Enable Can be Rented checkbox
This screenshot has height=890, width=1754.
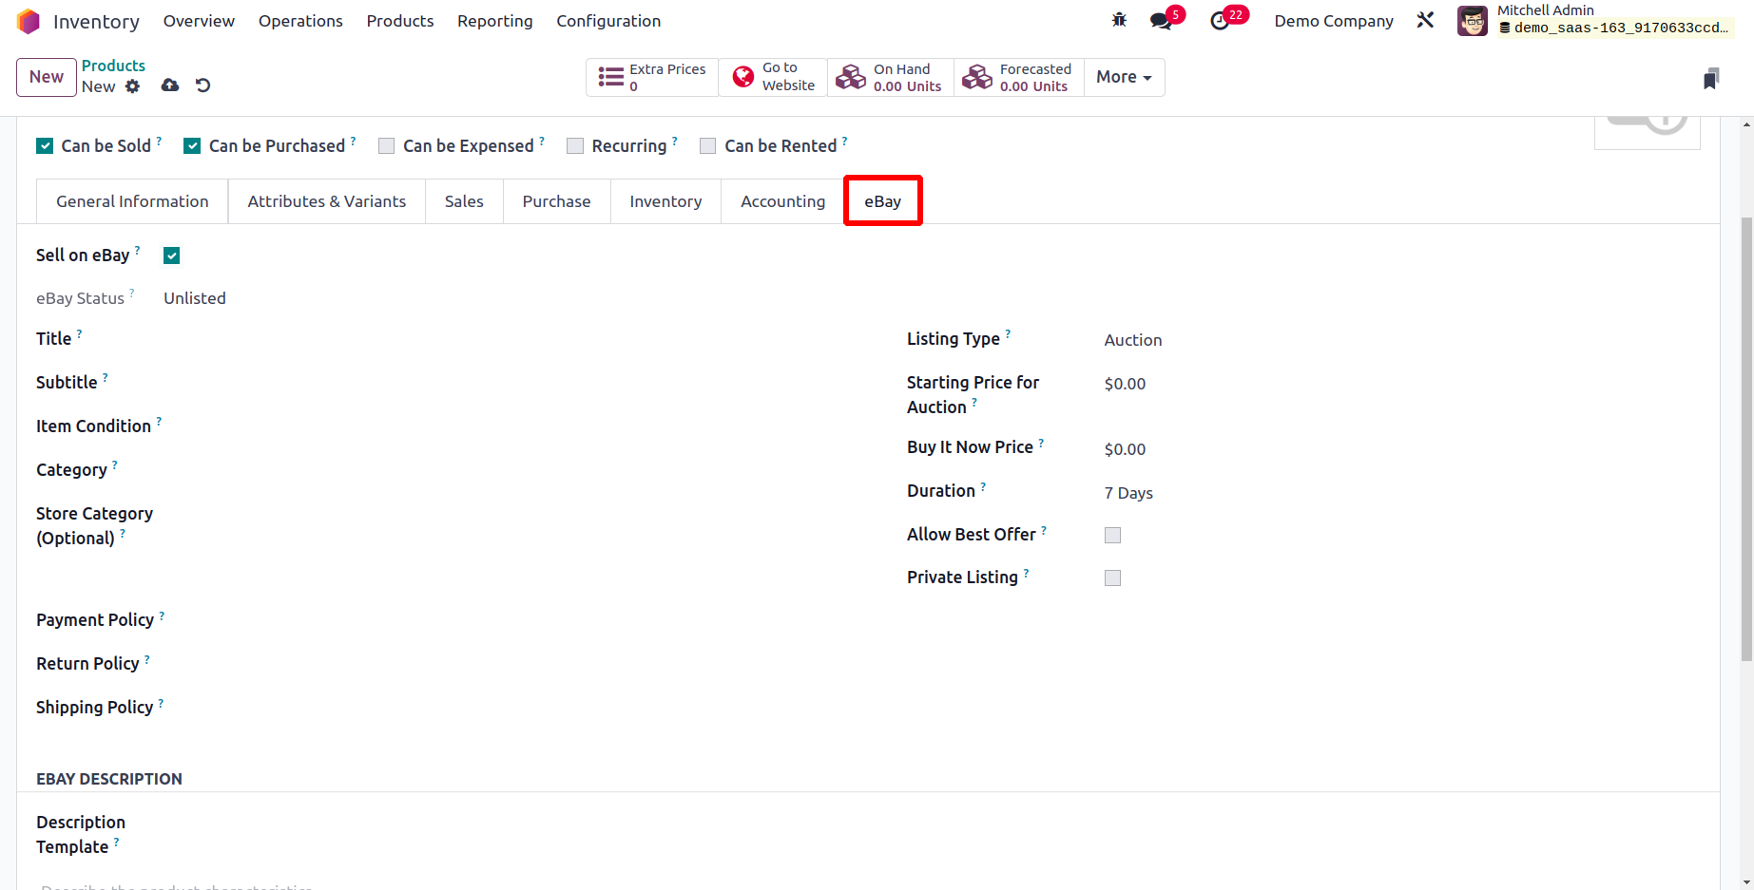(707, 145)
